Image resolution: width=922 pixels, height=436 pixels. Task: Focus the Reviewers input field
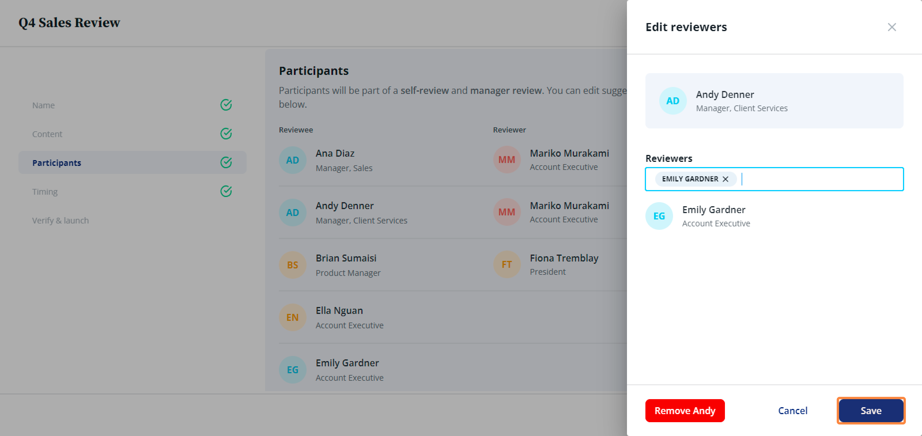[x=820, y=179]
